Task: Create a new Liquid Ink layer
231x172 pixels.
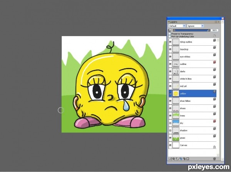Action: point(184,159)
